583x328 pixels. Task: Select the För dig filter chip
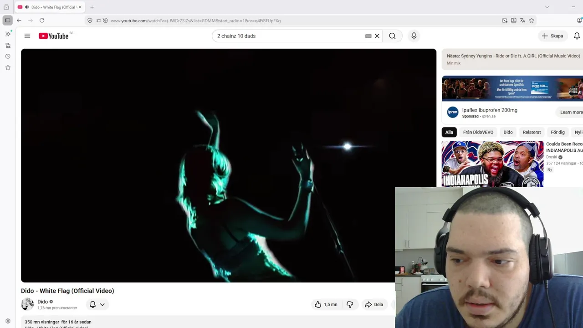(x=557, y=132)
